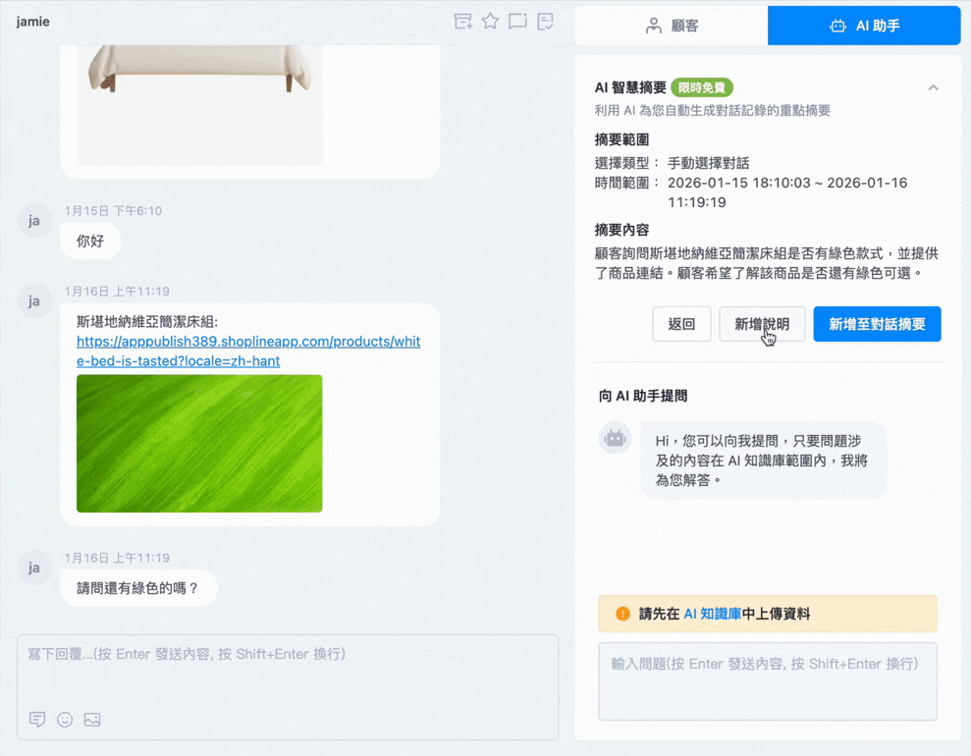
Task: Click ja avatar beside 你好 message
Action: pos(34,221)
